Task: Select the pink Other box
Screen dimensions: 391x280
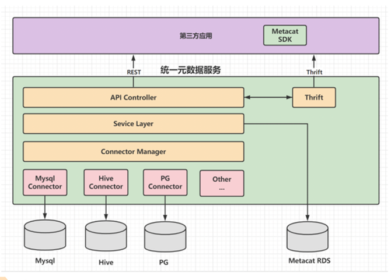Action: tap(222, 183)
